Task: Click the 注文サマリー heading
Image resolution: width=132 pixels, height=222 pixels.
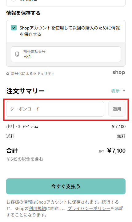Action: [26, 91]
